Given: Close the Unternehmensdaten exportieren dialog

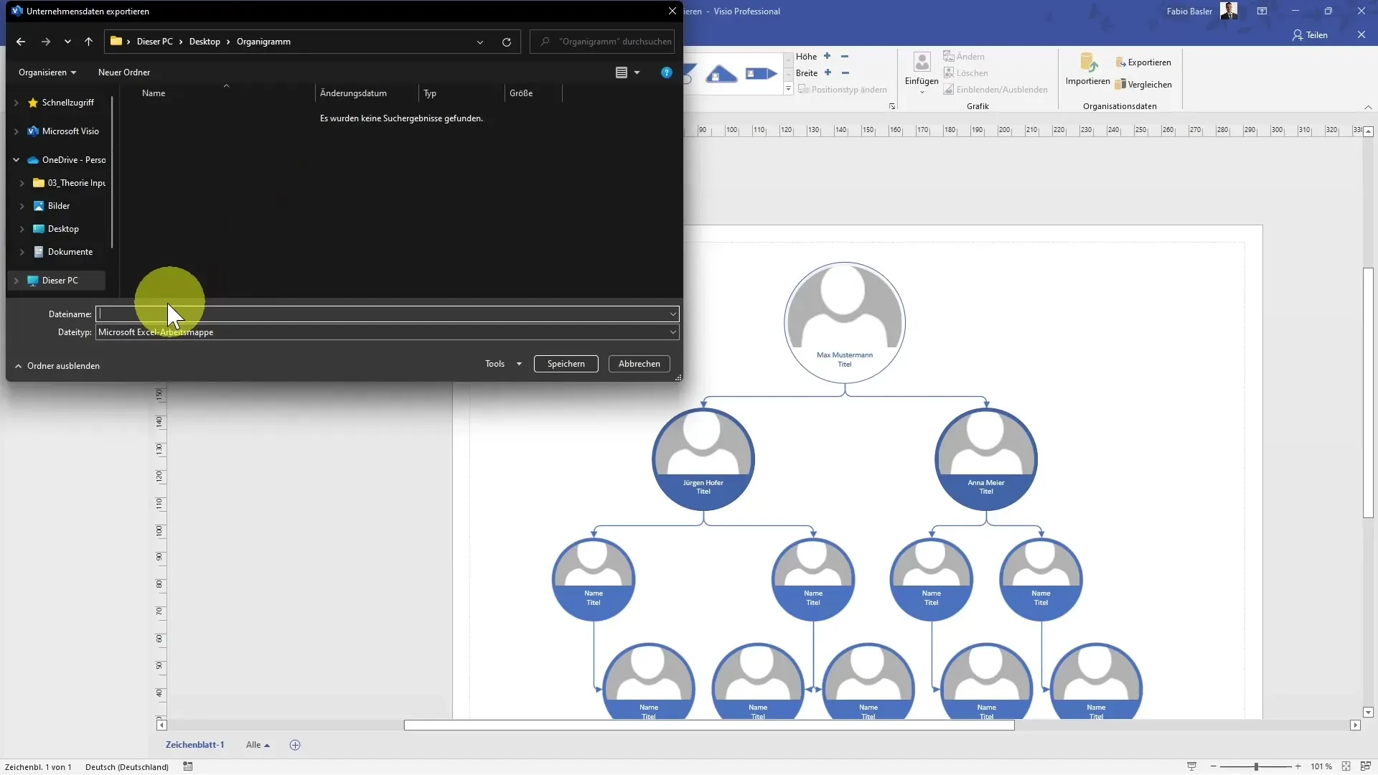Looking at the screenshot, I should click(x=672, y=11).
